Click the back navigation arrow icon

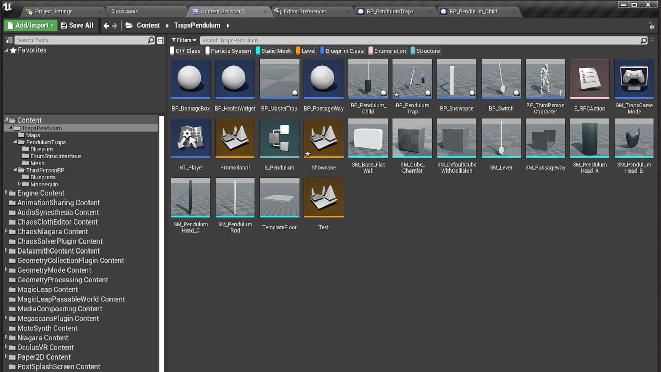(x=106, y=25)
